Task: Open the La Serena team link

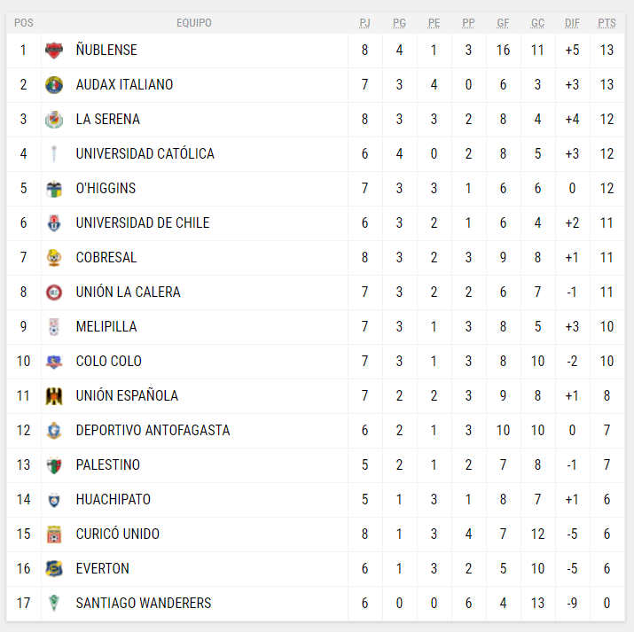Action: (107, 120)
